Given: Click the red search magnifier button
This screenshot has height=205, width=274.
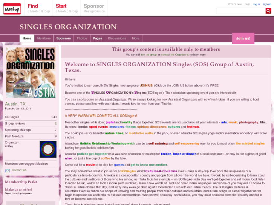Looking at the screenshot, I should pos(268,11).
